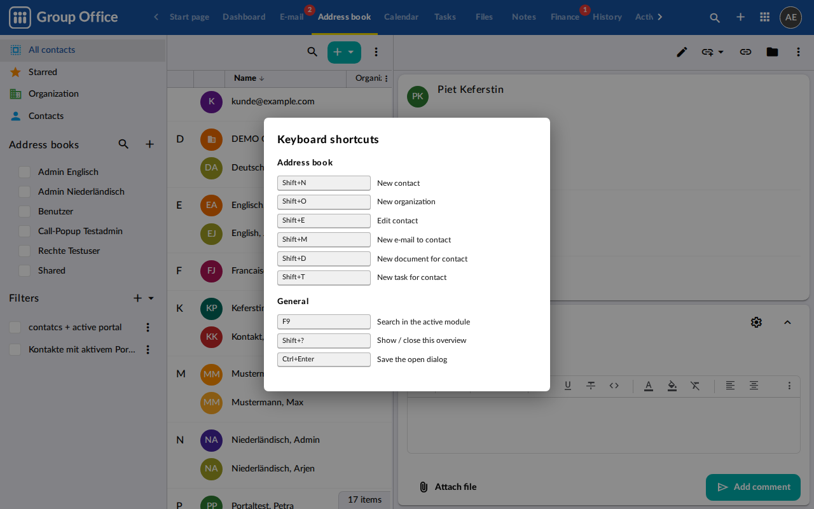Check the Shared address book
Image resolution: width=814 pixels, height=509 pixels.
[x=25, y=270]
